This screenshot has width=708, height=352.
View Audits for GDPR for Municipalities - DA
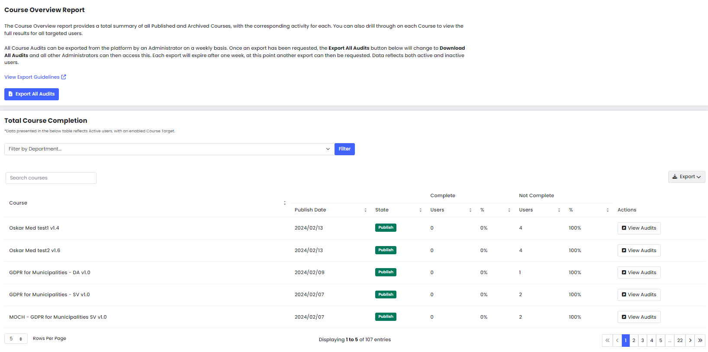pos(639,273)
